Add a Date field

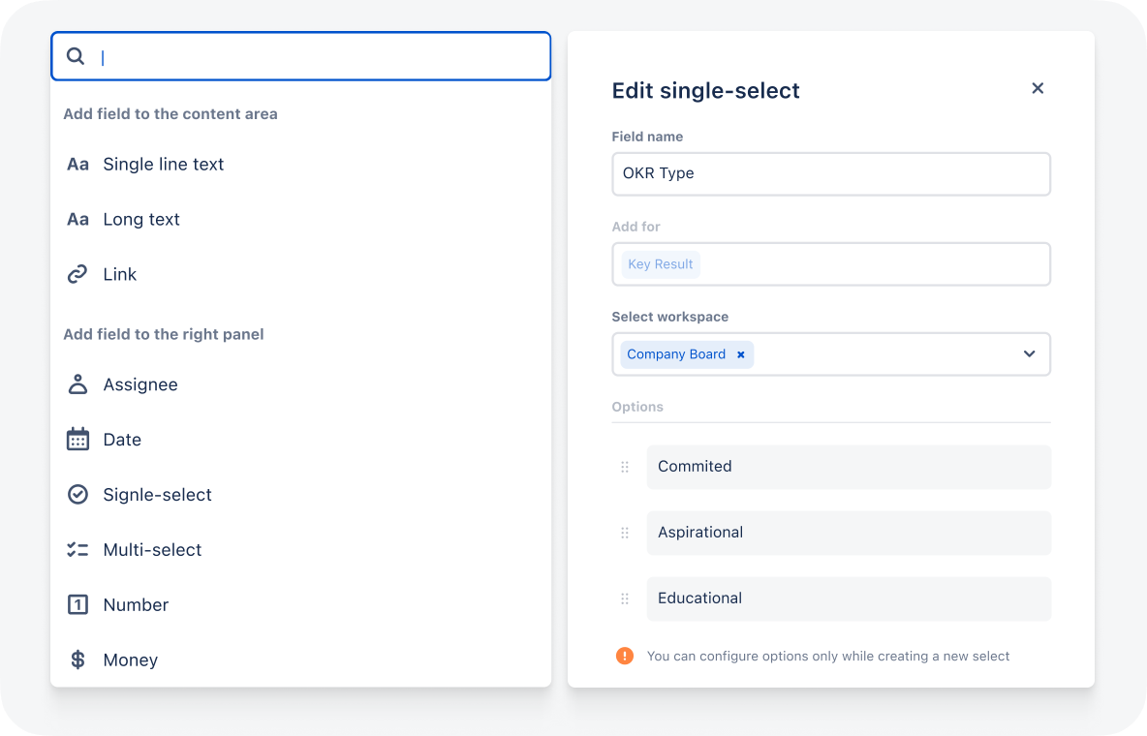click(x=122, y=439)
